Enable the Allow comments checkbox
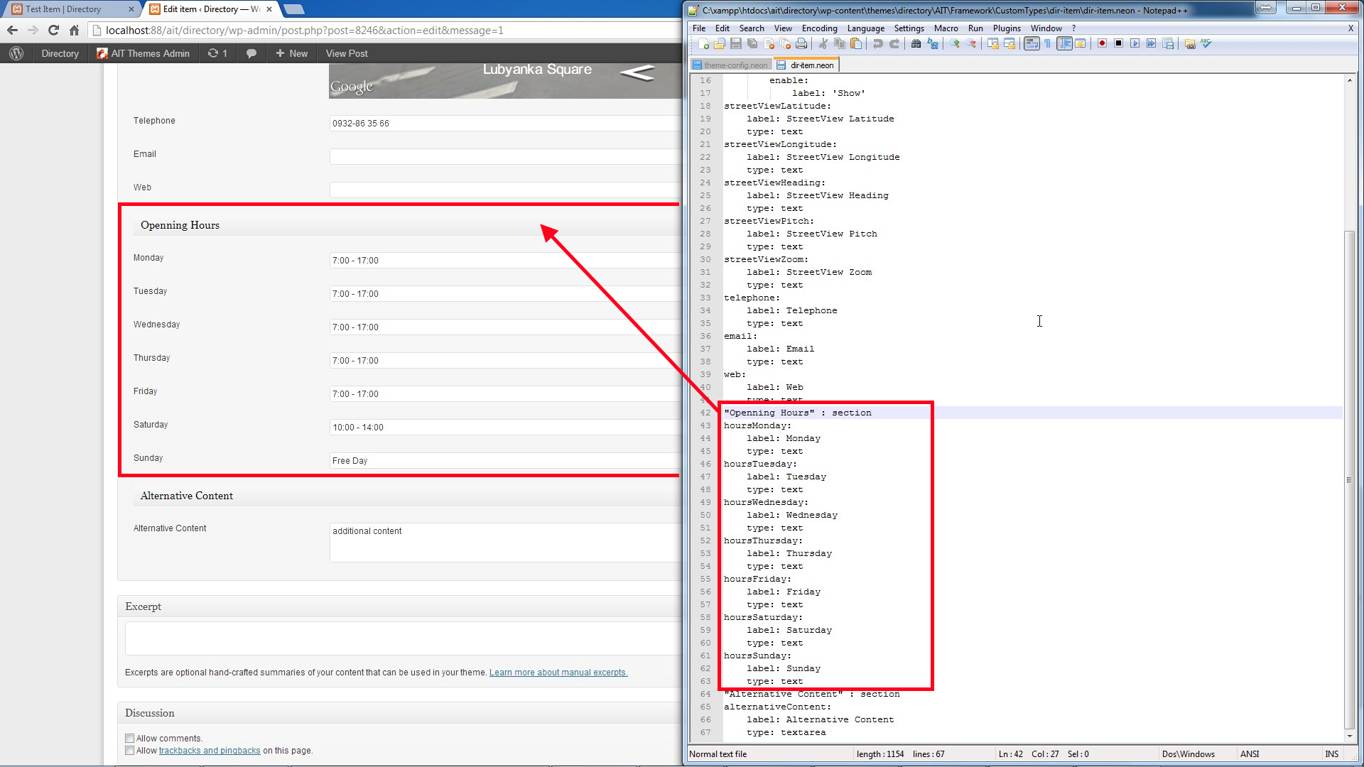Screen dimensions: 1364x767 [x=129, y=738]
